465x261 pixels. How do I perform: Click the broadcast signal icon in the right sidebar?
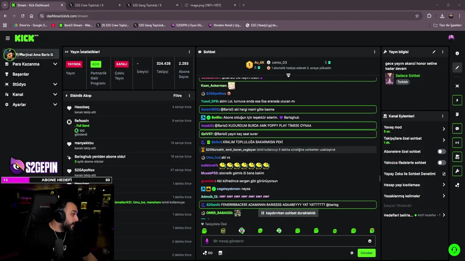click(x=457, y=142)
